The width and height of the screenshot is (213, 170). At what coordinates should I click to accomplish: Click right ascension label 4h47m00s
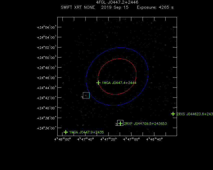(x=131, y=139)
